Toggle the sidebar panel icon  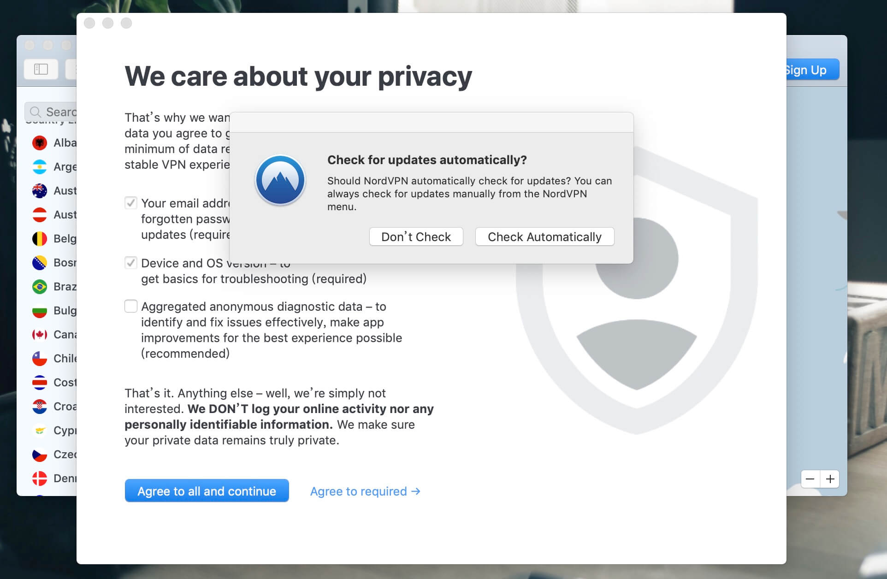[x=41, y=70]
